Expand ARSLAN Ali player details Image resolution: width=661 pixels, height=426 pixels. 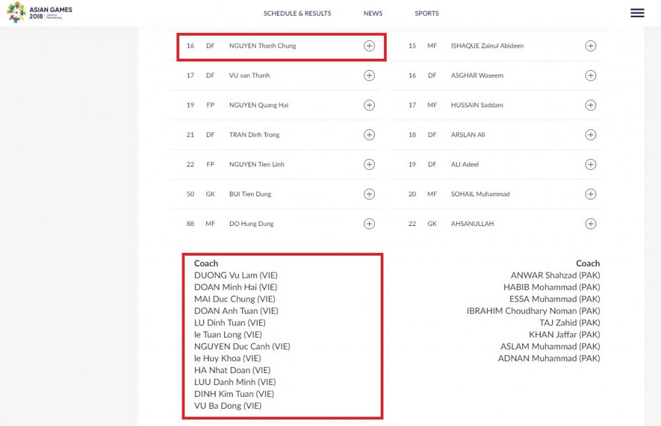click(591, 135)
